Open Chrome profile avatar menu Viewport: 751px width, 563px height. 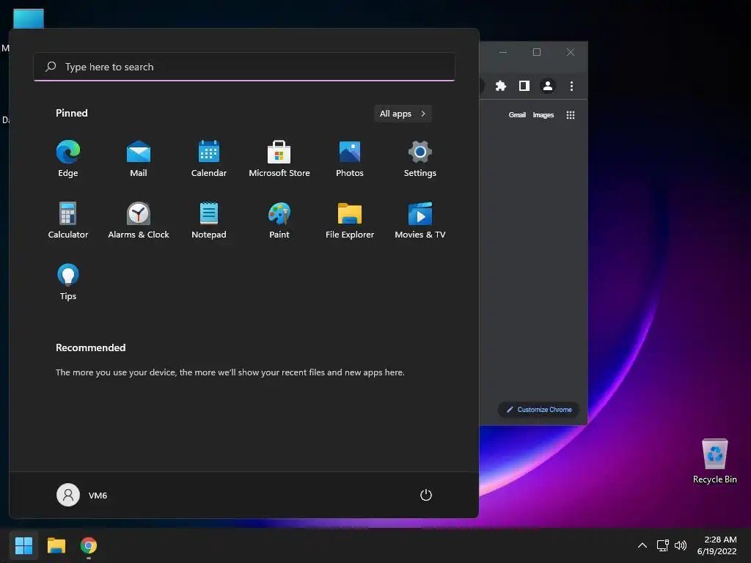[547, 86]
